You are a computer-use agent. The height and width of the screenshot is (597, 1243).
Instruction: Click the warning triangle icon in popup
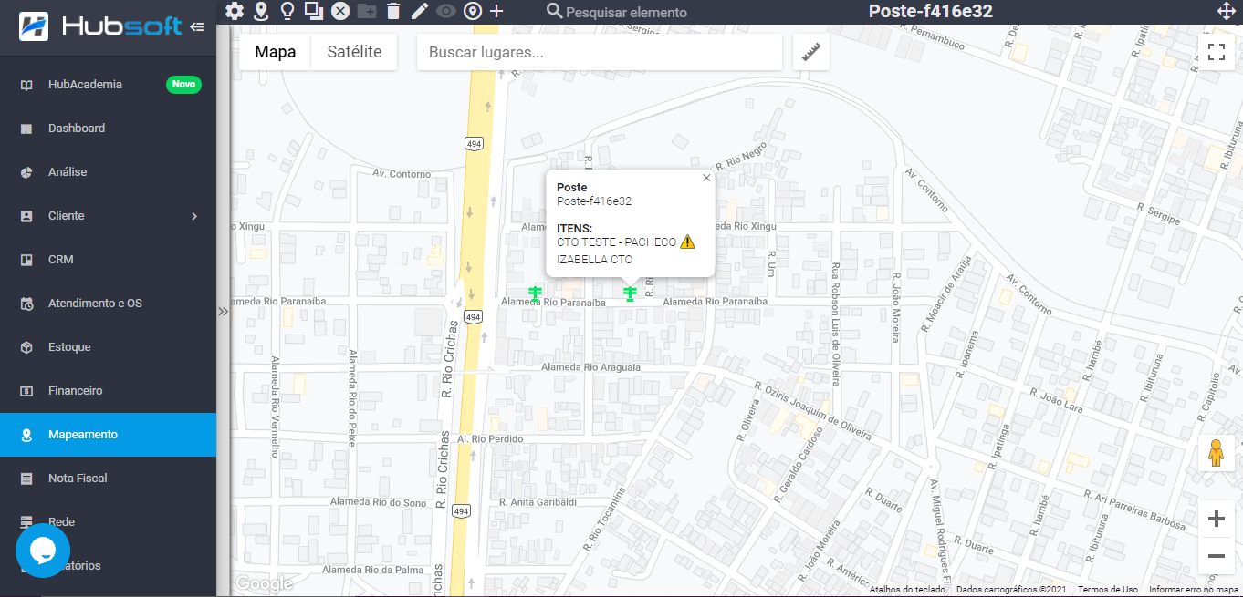687,242
